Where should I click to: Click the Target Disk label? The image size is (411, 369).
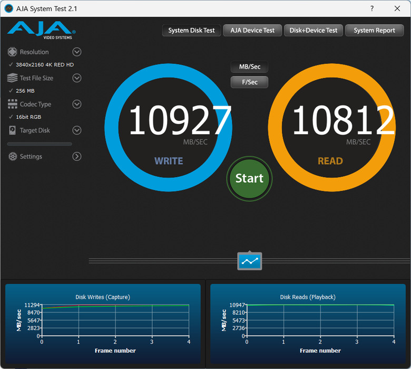pos(35,130)
